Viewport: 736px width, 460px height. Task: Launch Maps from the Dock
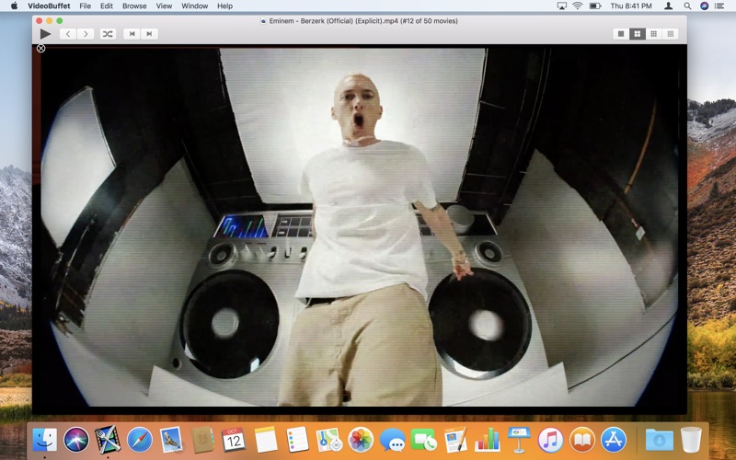(328, 441)
